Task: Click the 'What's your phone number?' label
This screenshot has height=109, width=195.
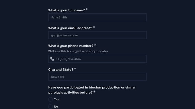Action: 71,46
